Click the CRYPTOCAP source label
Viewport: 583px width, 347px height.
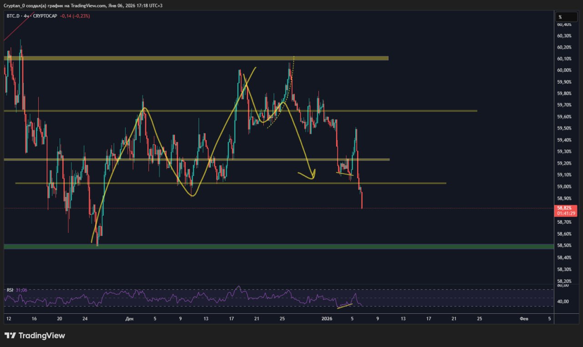click(x=45, y=16)
